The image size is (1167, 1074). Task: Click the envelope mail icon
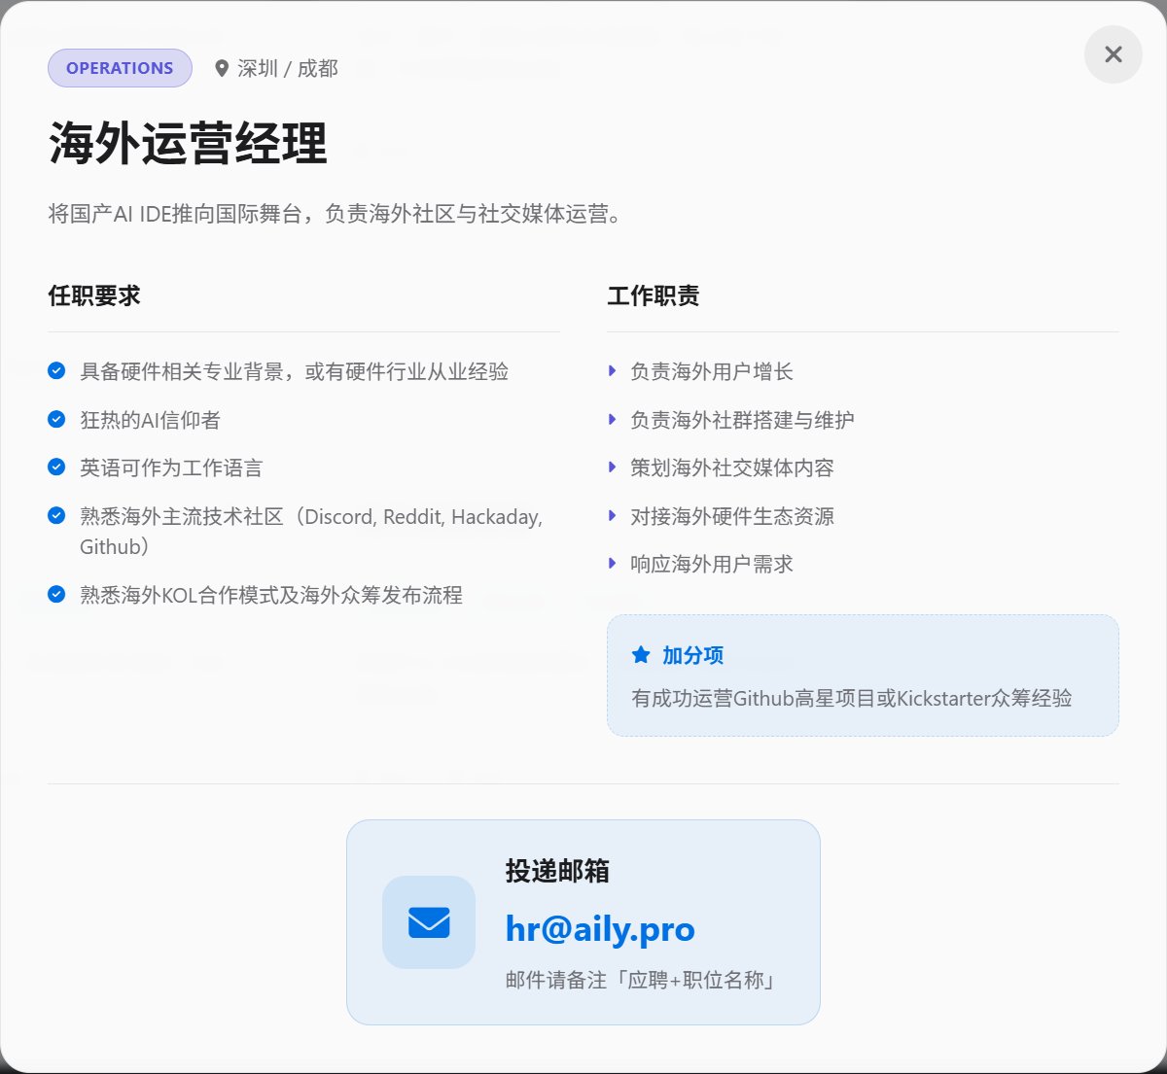(x=429, y=922)
